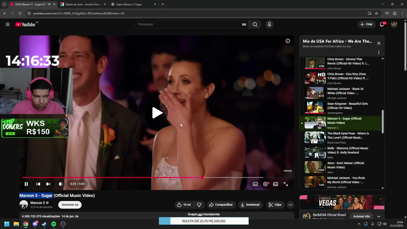Open Maroon 5 channel name link

(x=38, y=203)
